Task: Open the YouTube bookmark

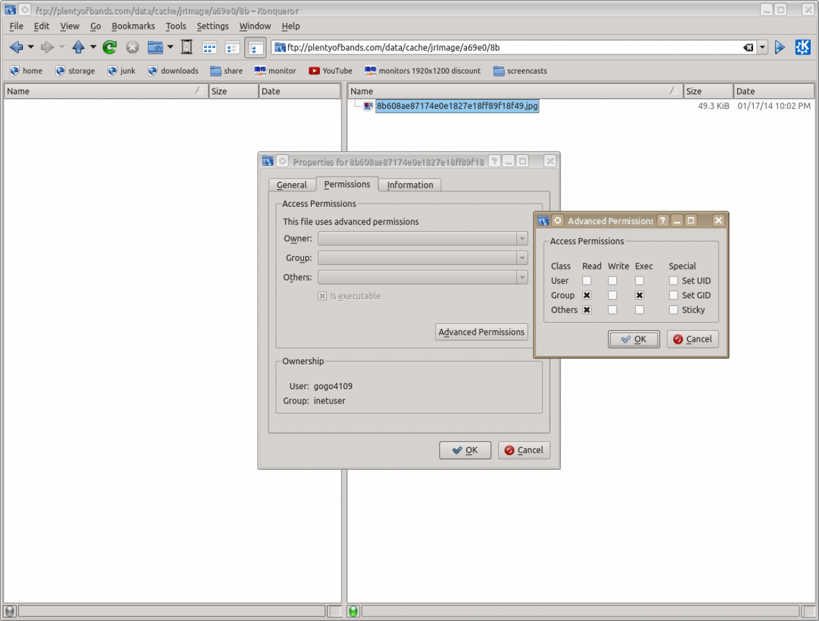Action: [330, 71]
